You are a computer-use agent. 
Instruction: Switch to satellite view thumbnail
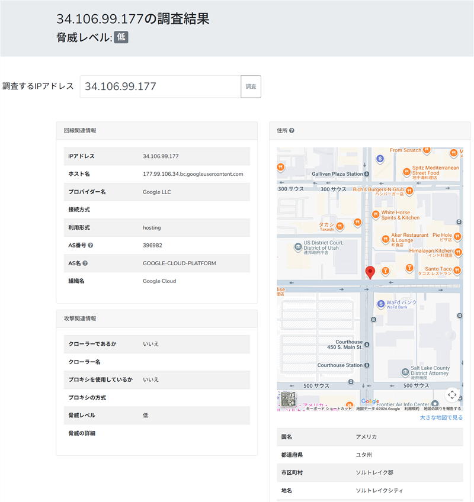click(x=288, y=401)
